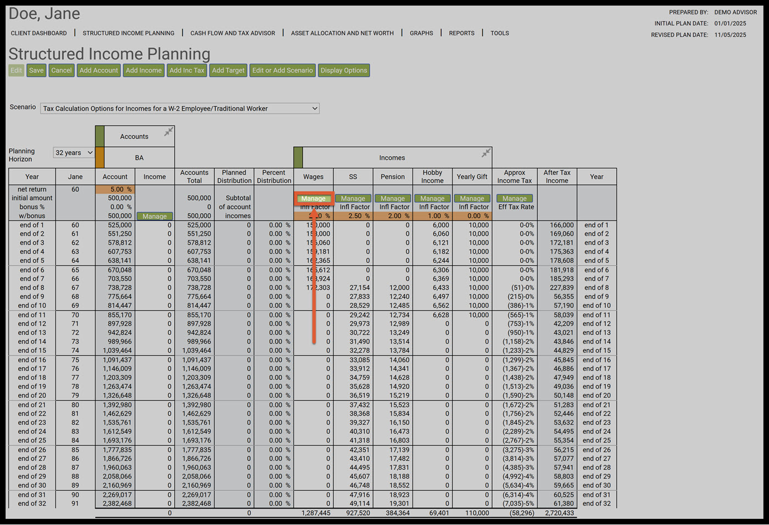
Task: Click the Eff Tax Rate label
Action: click(516, 207)
